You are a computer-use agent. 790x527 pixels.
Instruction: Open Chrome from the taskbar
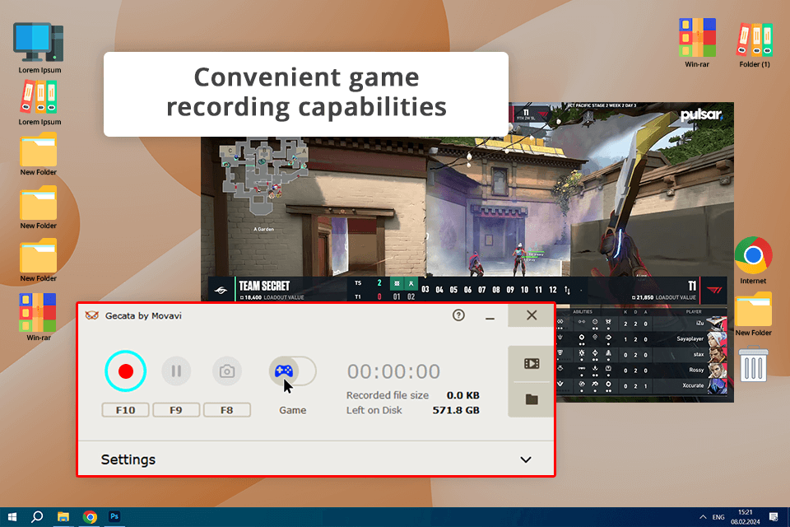tap(90, 517)
